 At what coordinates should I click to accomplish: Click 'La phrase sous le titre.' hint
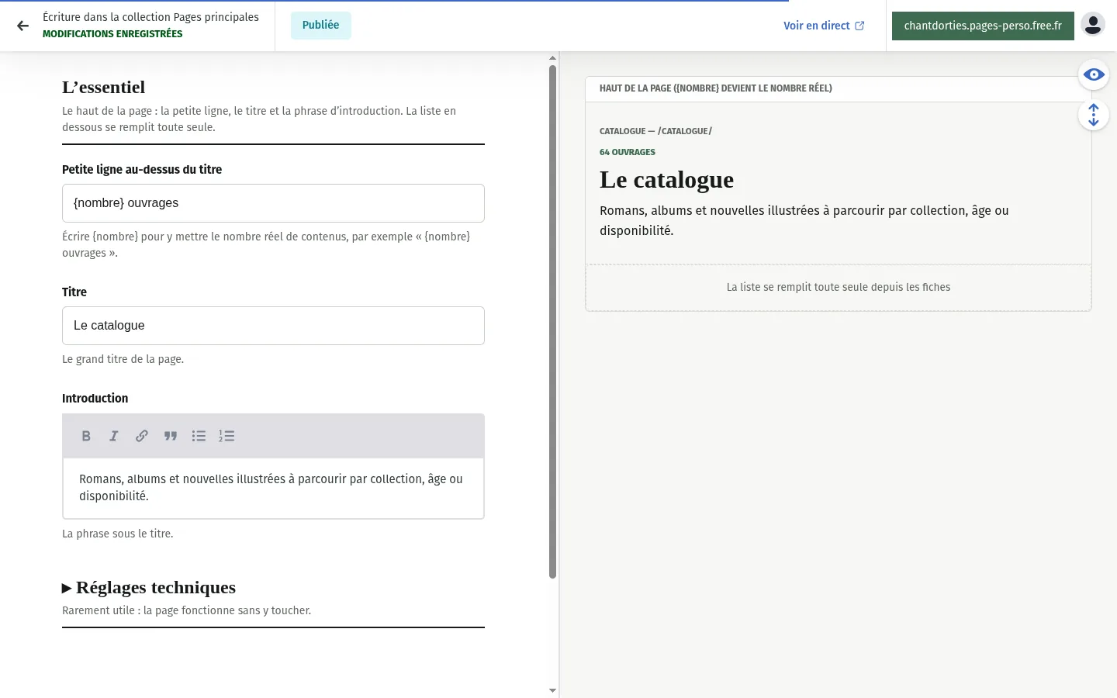tap(118, 534)
